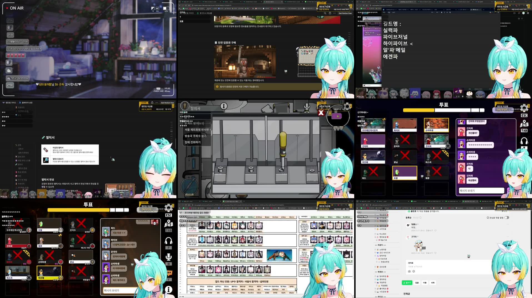Open the '...' options menu in Notion
532x298 pixels.
click(334, 13)
